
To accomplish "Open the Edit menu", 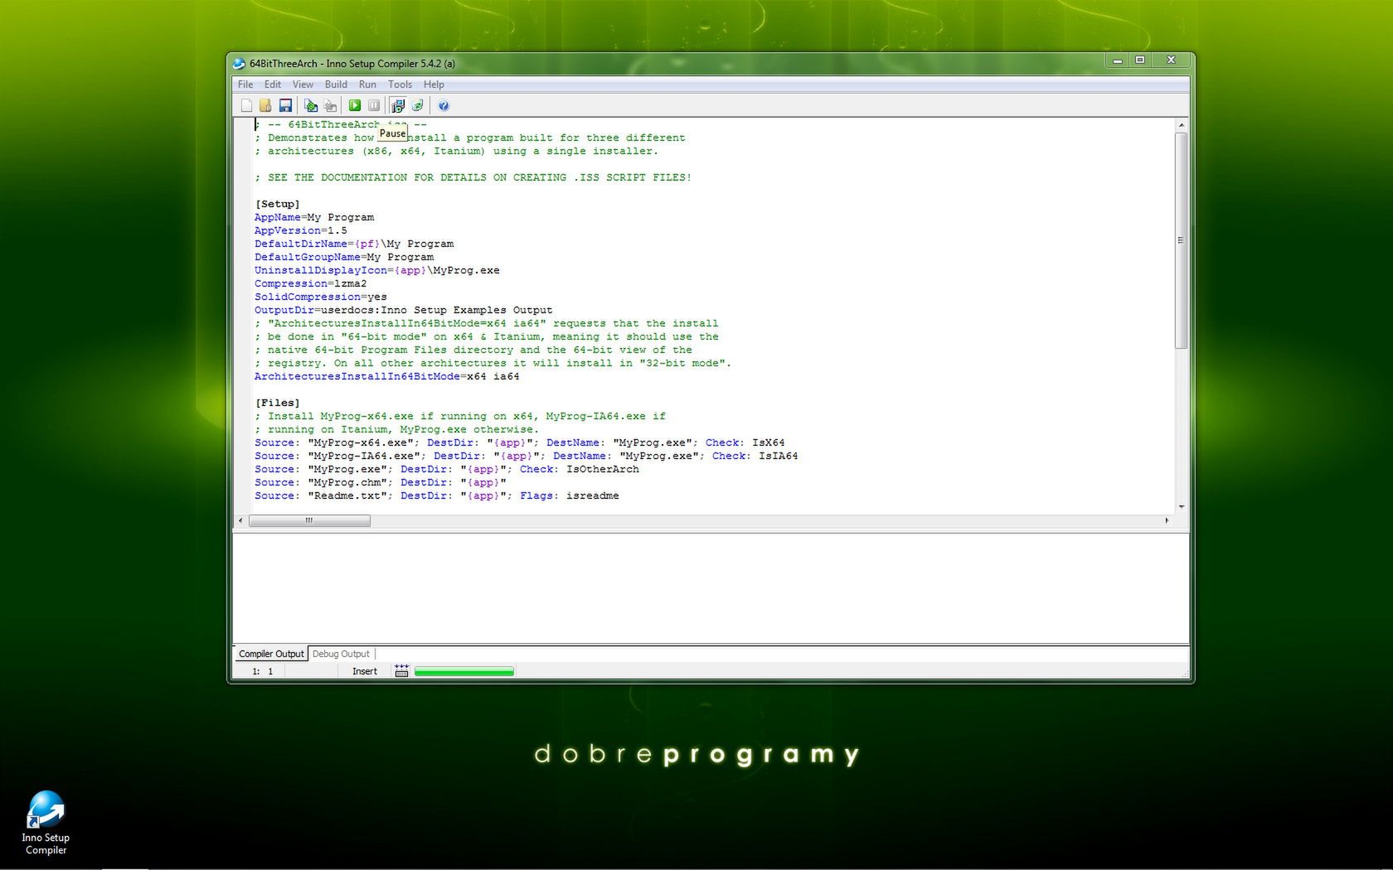I will pos(273,85).
